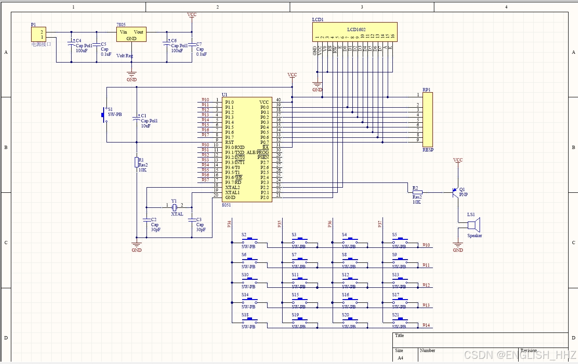This screenshot has width=578, height=364.
Task: Select keypad switch S17
Action: click(x=400, y=301)
